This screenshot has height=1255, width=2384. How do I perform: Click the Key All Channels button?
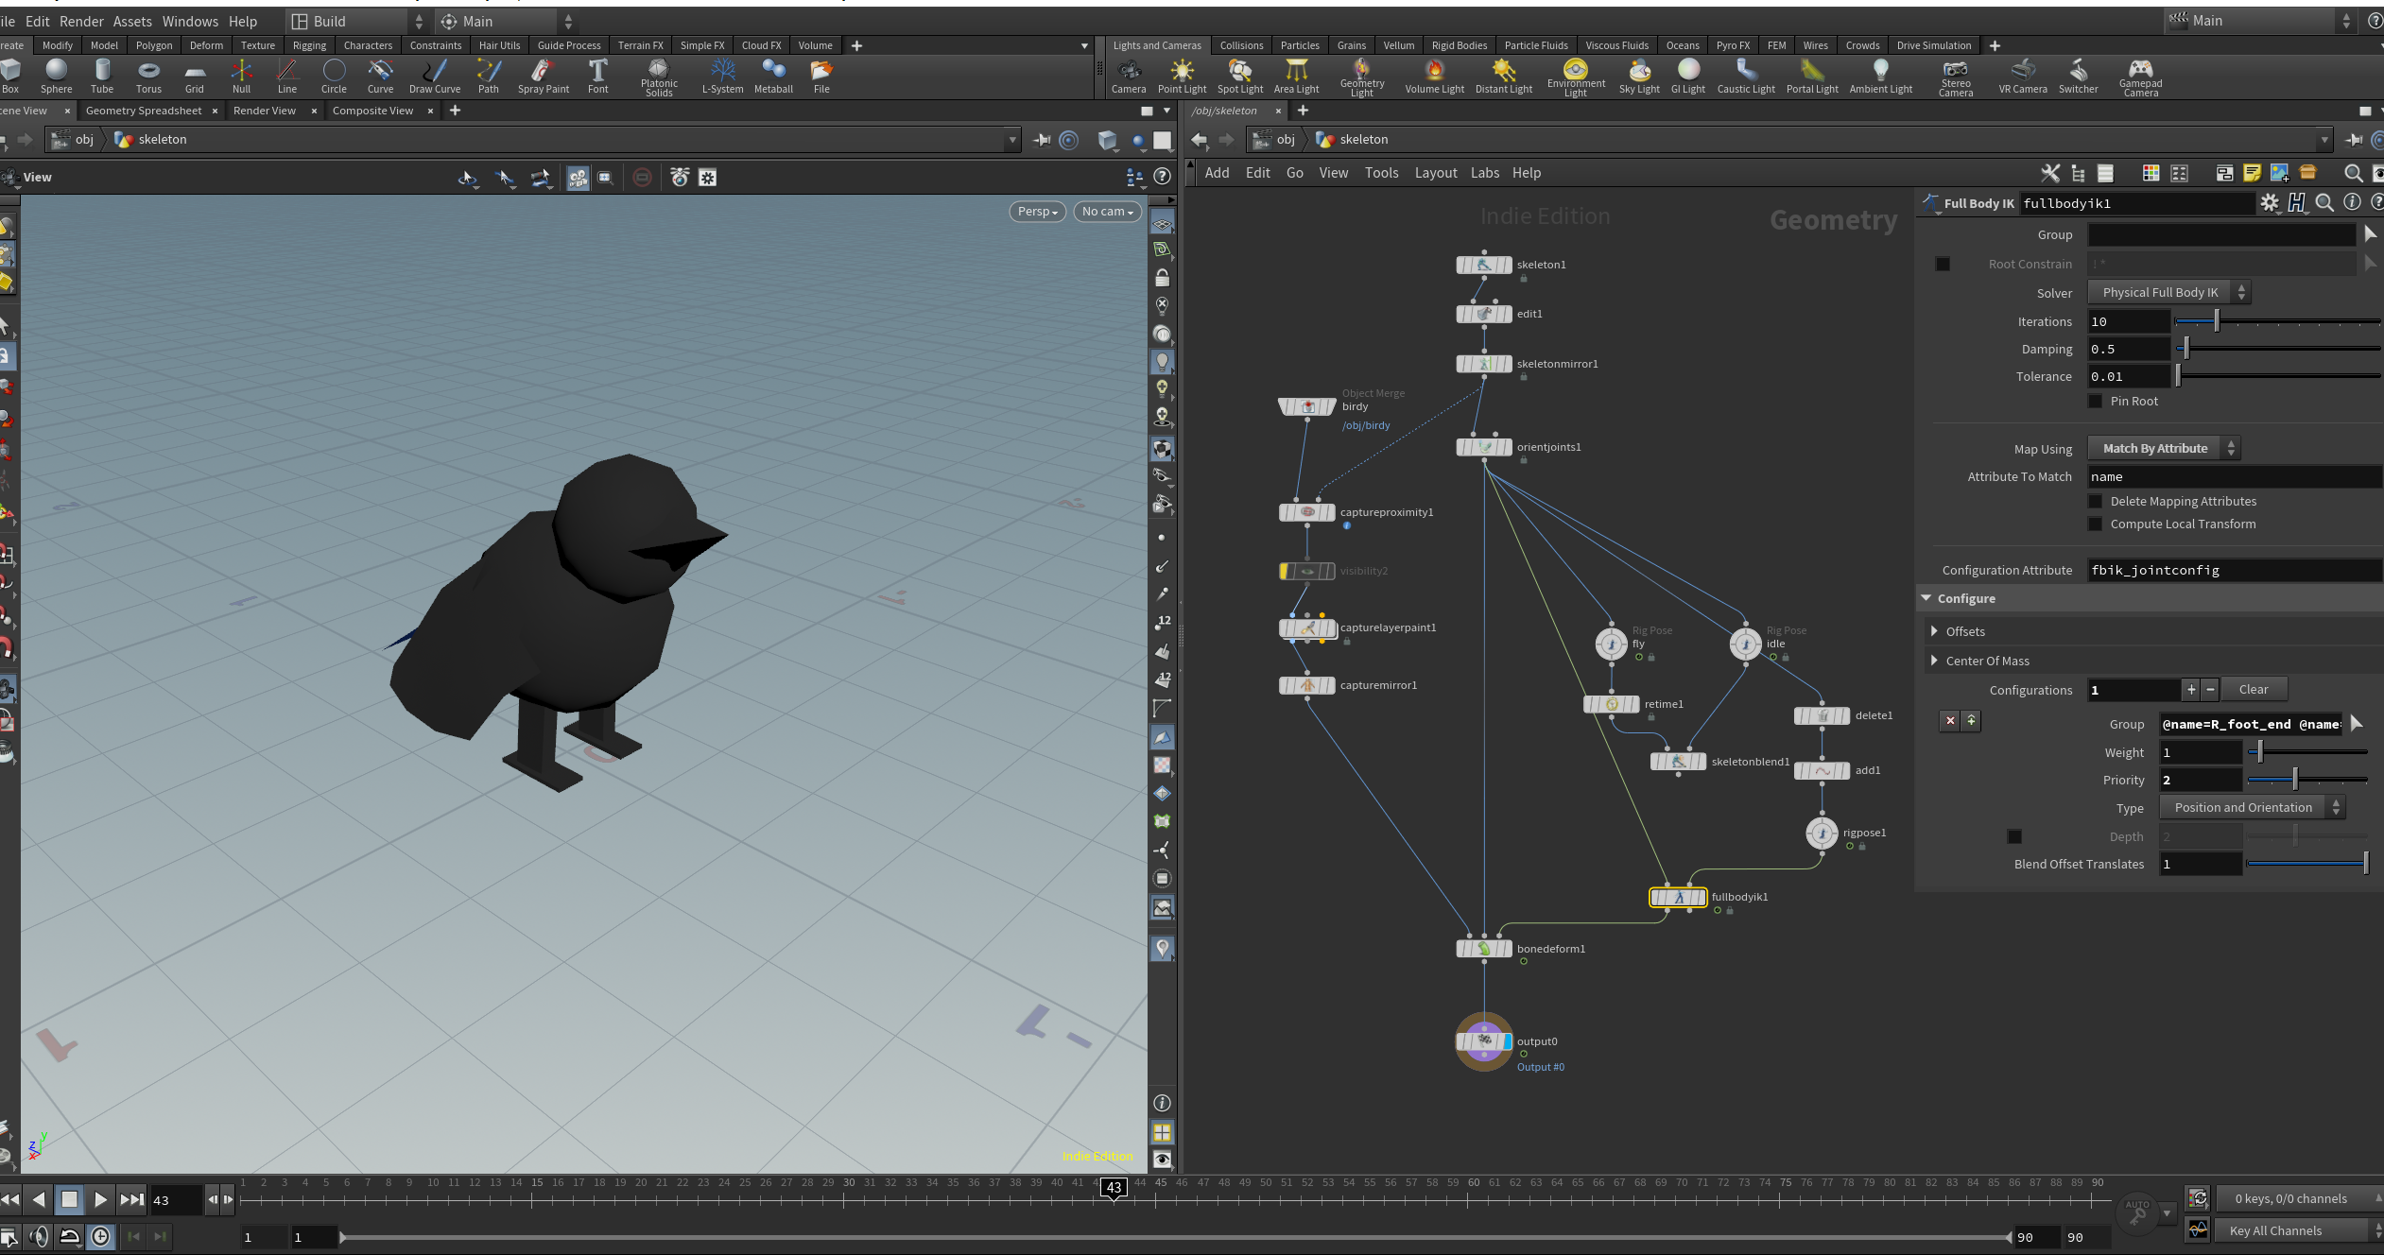pyautogui.click(x=2274, y=1230)
